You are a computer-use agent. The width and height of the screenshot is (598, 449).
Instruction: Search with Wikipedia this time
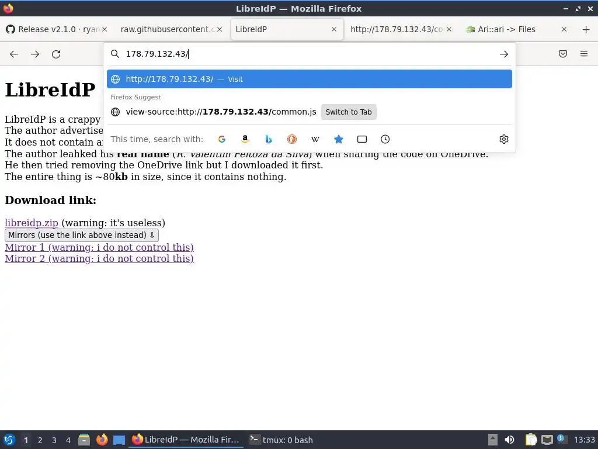pos(315,139)
